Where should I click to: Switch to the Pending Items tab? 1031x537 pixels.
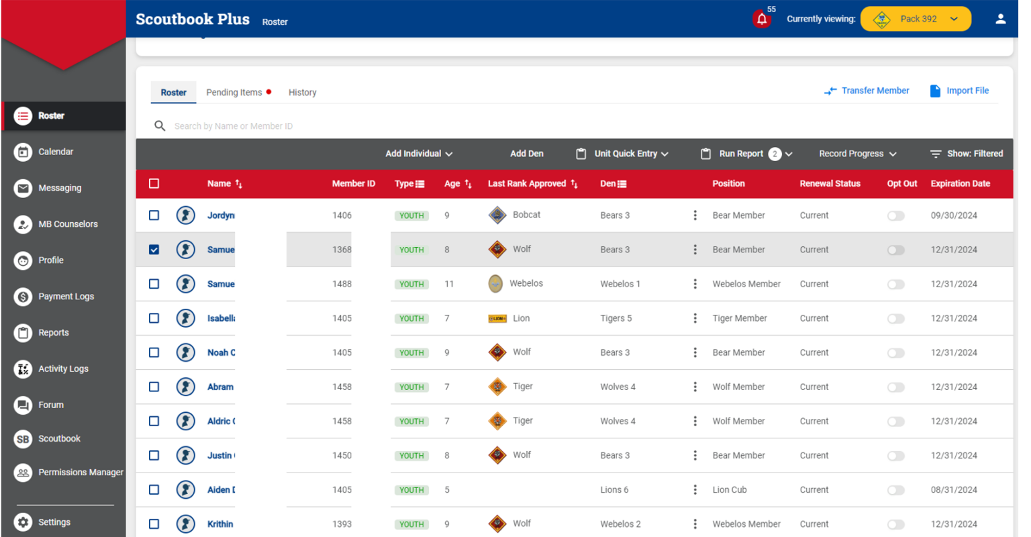pos(232,92)
